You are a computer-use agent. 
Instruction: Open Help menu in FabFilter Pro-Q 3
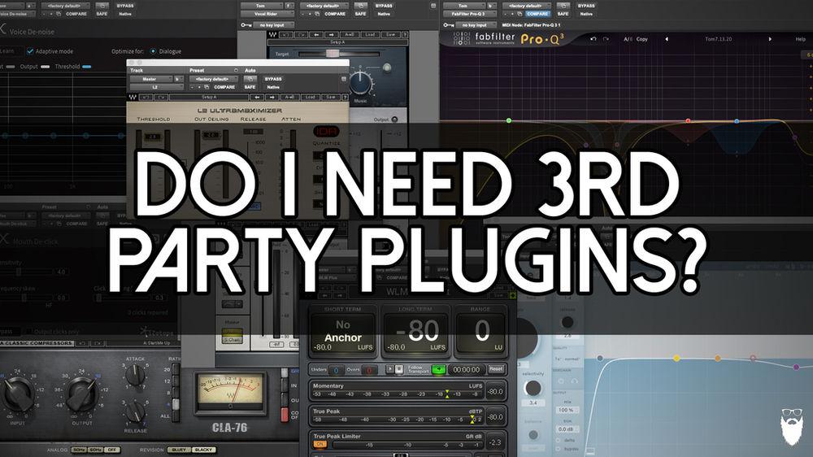[x=800, y=39]
